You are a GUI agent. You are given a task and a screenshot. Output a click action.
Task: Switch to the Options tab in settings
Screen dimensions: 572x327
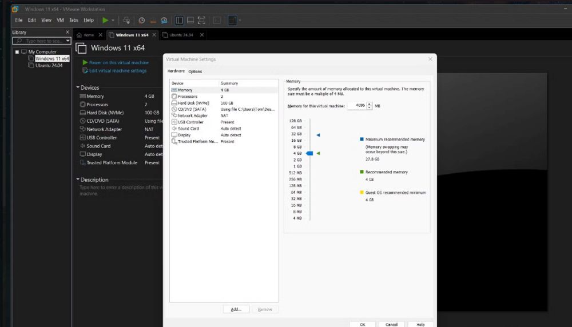[x=195, y=71]
